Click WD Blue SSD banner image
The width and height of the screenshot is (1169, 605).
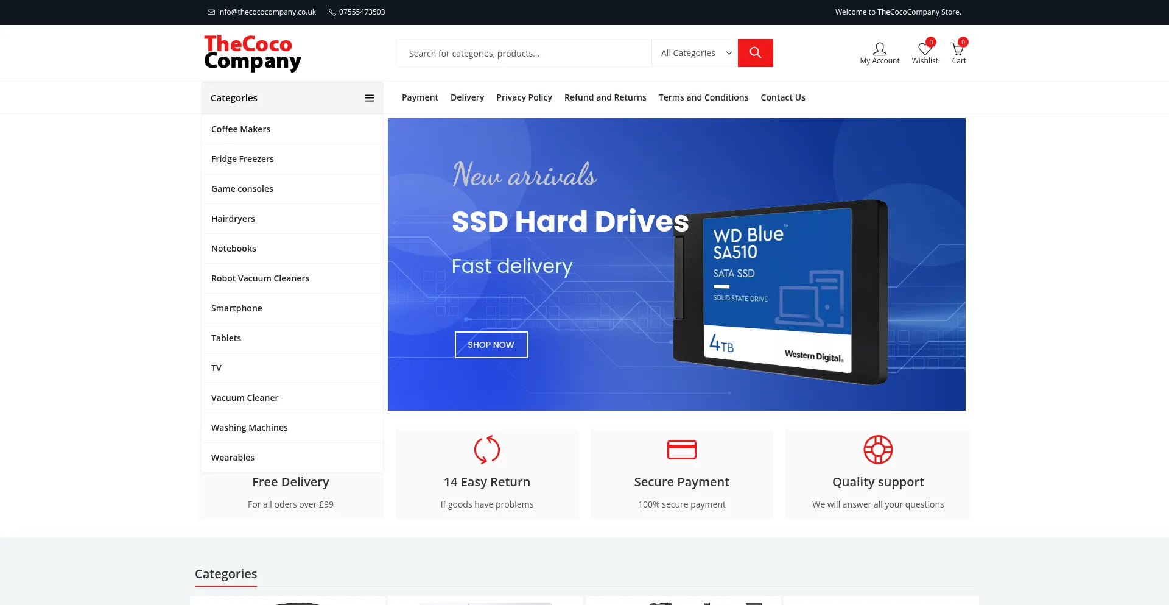click(781, 292)
